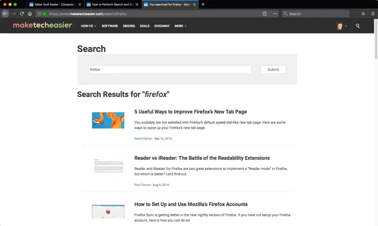Open the EBOOKS menu item
This screenshot has height=226, width=378.
pyautogui.click(x=129, y=26)
